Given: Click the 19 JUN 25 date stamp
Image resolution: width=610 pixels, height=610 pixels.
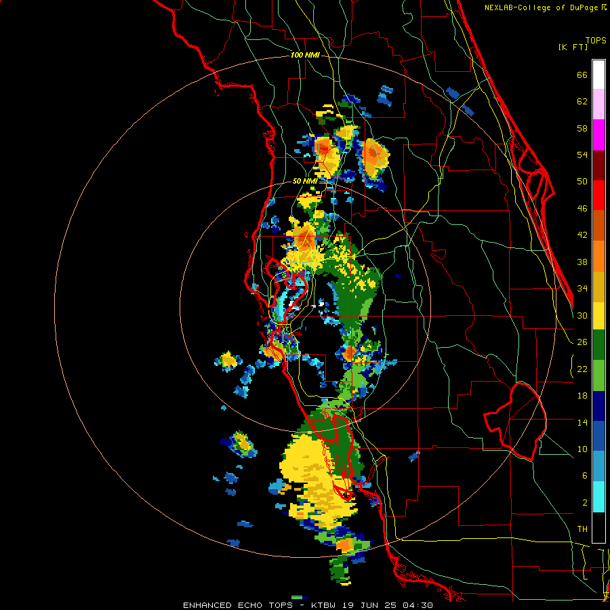Looking at the screenshot, I should click(x=370, y=605).
